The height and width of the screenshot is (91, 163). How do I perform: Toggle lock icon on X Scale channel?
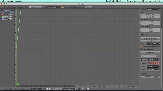tap(13, 15)
